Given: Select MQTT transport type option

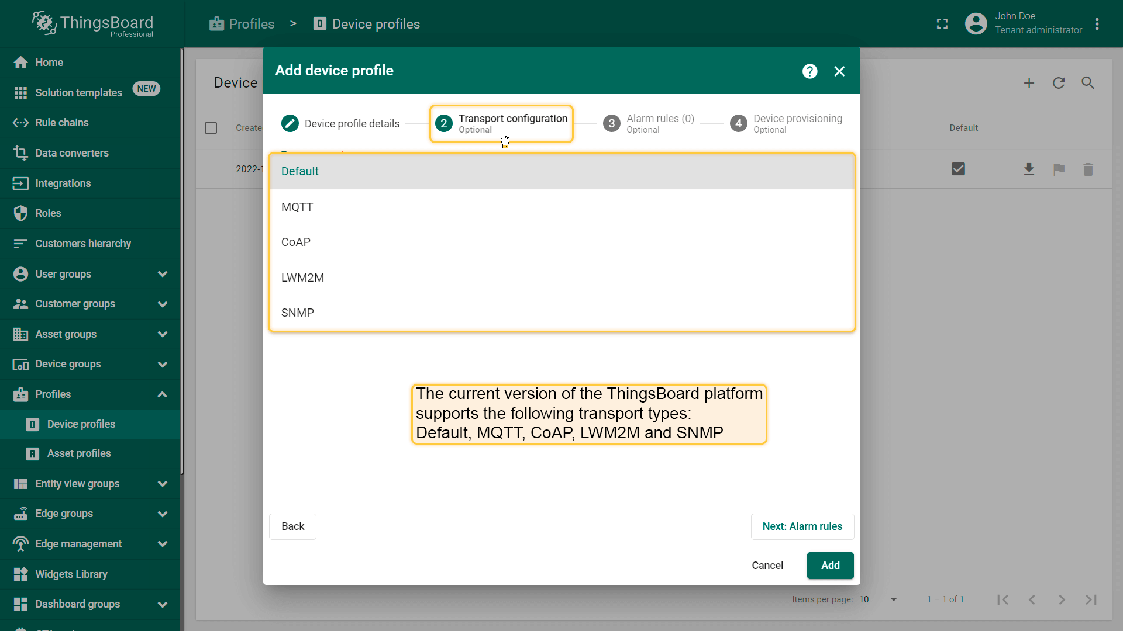Looking at the screenshot, I should pyautogui.click(x=297, y=207).
